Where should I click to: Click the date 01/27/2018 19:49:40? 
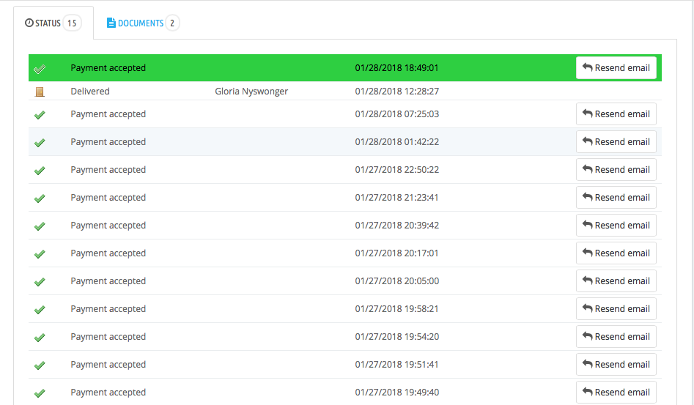(397, 392)
